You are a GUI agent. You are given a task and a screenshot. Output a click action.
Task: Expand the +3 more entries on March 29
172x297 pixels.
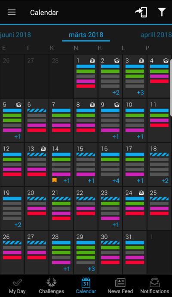click(x=91, y=269)
